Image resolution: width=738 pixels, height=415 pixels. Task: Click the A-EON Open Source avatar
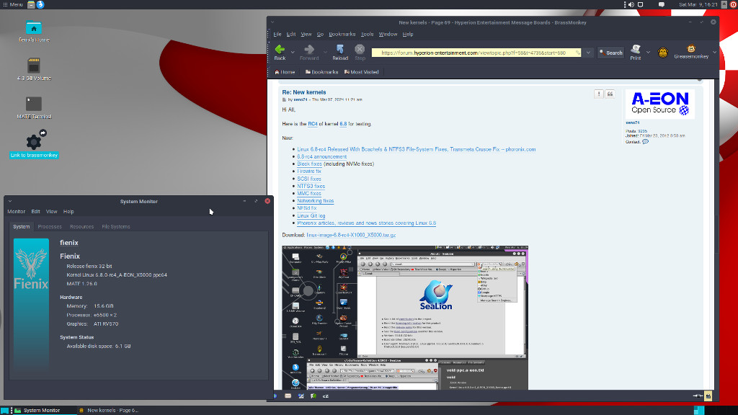[x=660, y=104]
